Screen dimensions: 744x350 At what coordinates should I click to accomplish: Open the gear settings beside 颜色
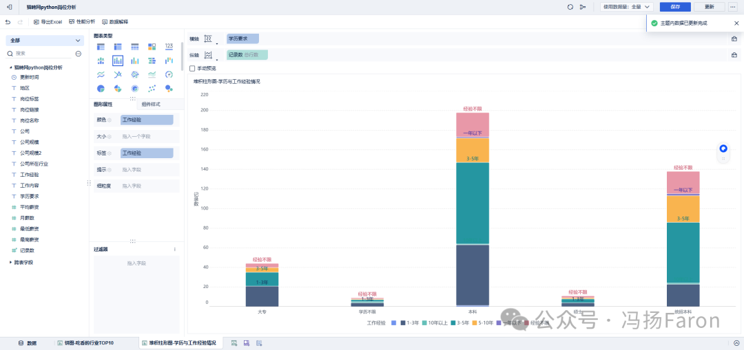109,120
